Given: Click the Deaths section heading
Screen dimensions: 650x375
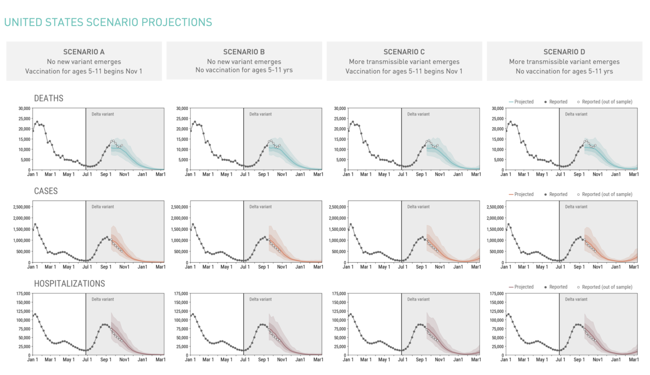Looking at the screenshot, I should pyautogui.click(x=49, y=98).
